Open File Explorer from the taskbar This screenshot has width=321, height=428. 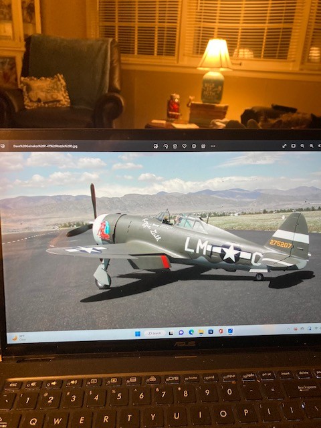tap(201, 332)
